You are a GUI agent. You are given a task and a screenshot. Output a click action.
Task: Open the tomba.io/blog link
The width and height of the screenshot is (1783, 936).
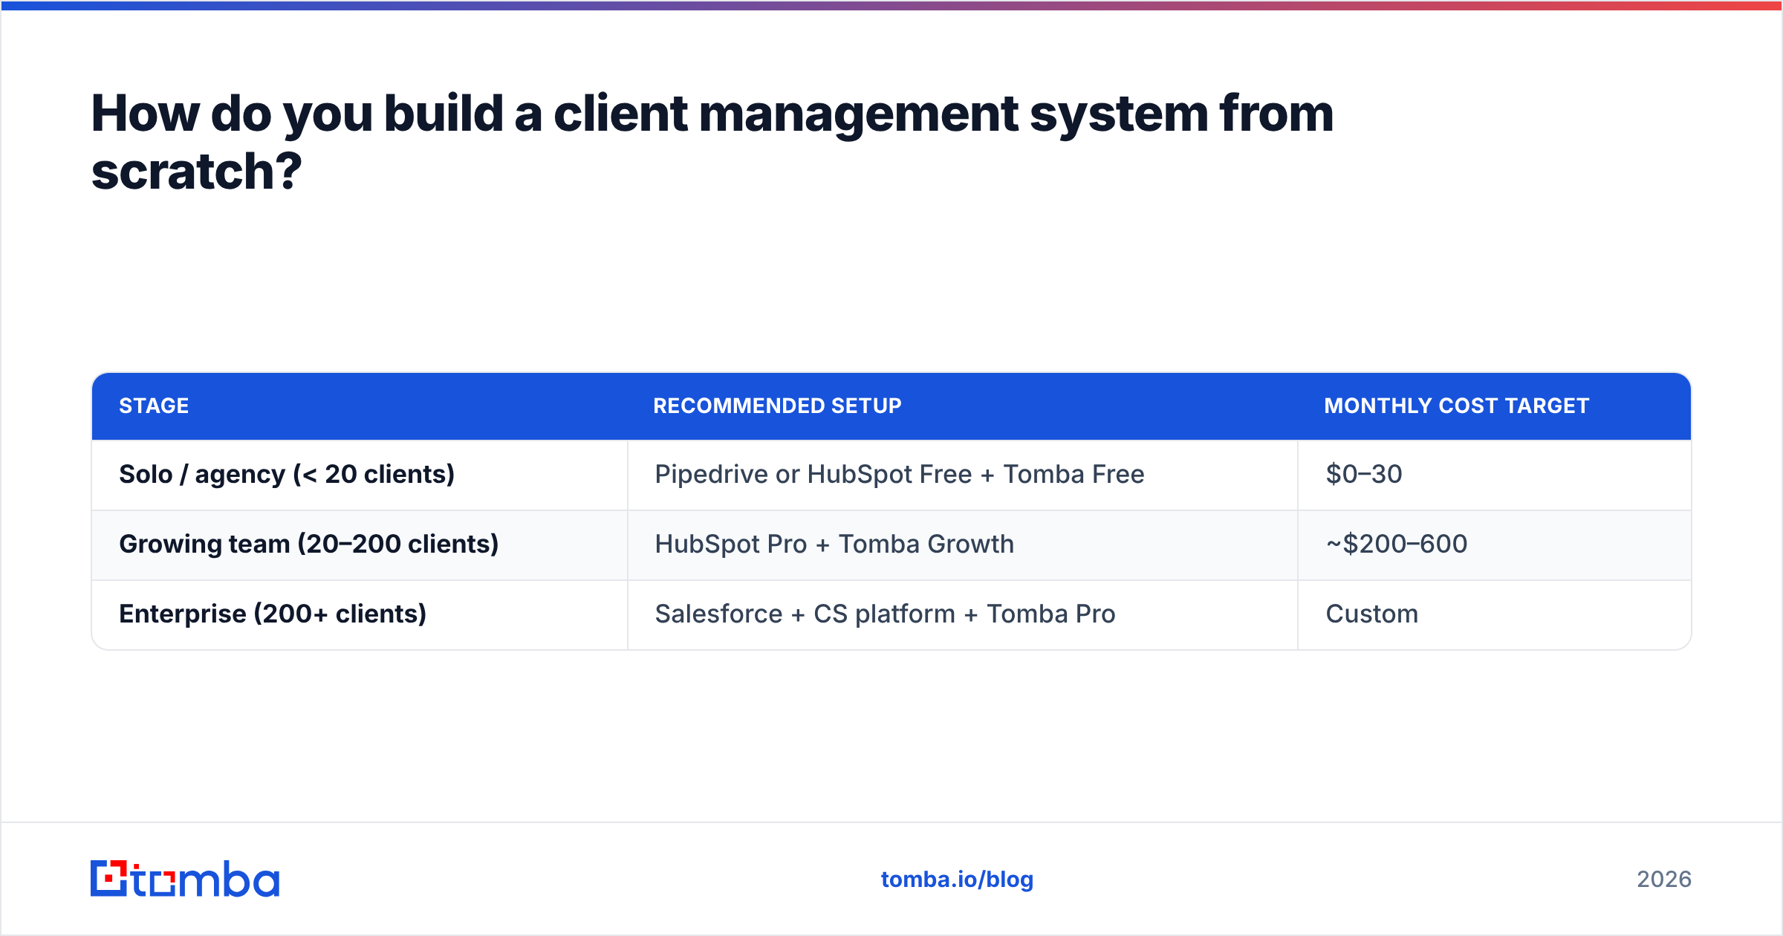[957, 880]
